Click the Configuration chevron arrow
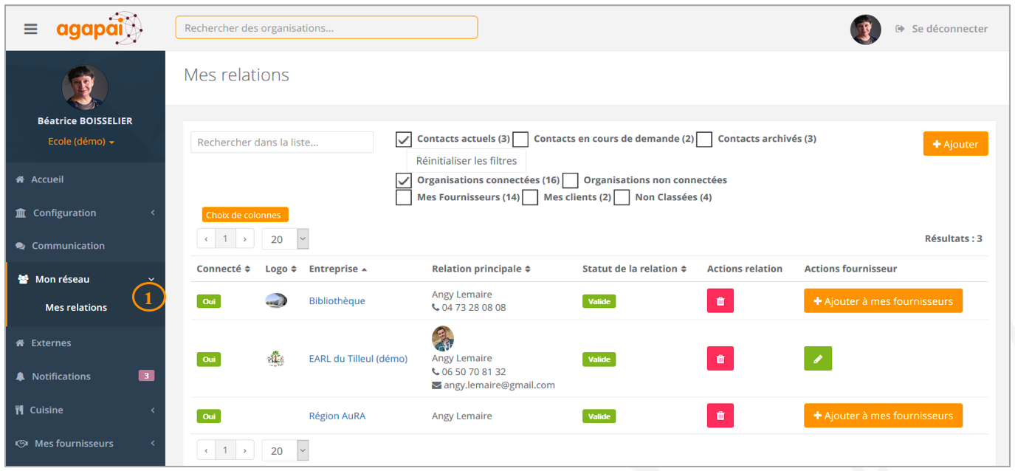 pyautogui.click(x=152, y=213)
